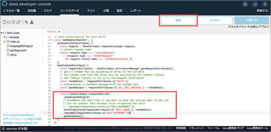Create a new folder with folder icon
This screenshot has height=132, width=271.
click(x=9, y=22)
